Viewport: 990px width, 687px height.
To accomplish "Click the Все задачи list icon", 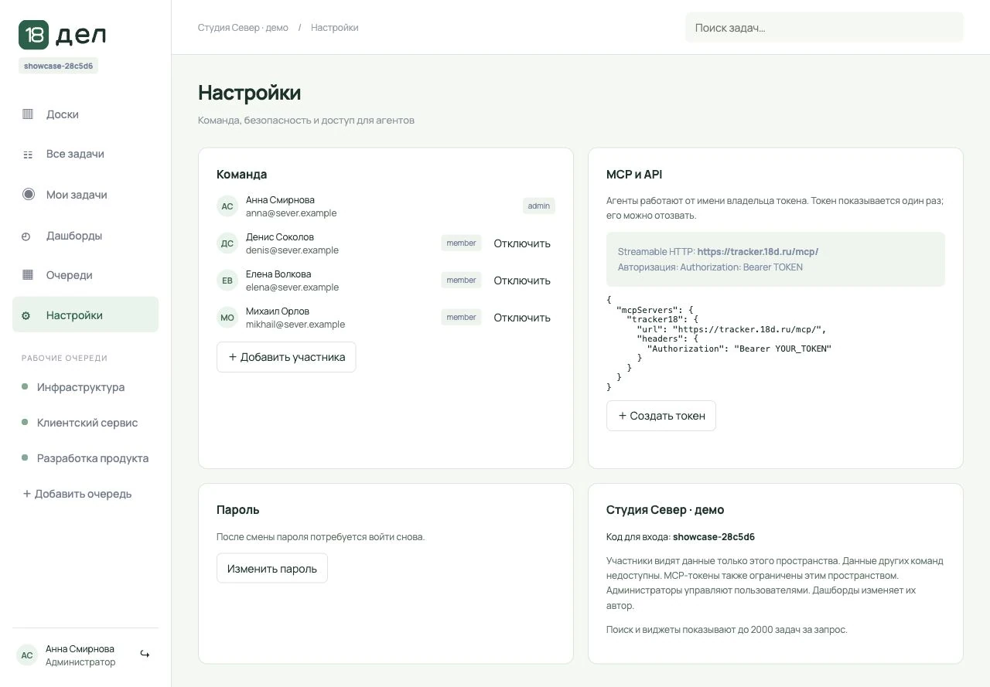I will pos(28,155).
